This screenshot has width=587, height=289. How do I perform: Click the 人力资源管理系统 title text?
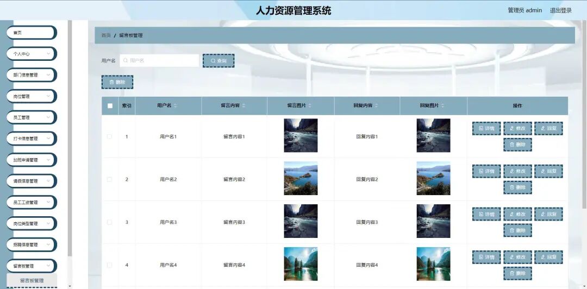[293, 10]
